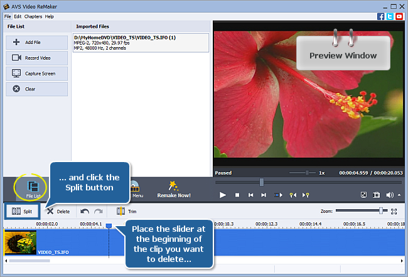Go to the next scene
408x277 pixels.
point(278,195)
